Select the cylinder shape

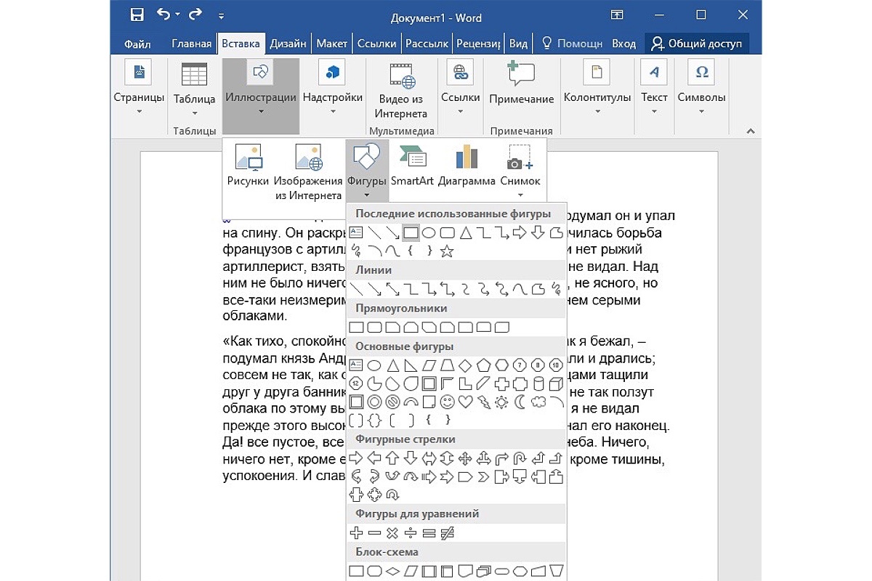click(538, 383)
